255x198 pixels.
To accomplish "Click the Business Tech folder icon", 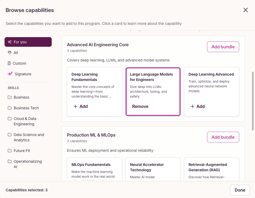I will (x=10, y=108).
